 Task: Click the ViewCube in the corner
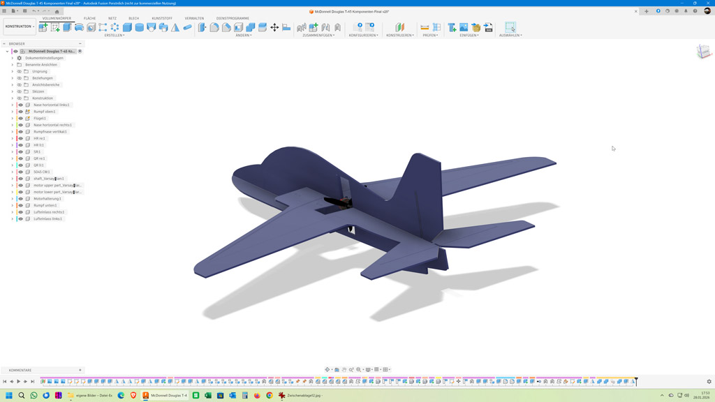click(703, 52)
